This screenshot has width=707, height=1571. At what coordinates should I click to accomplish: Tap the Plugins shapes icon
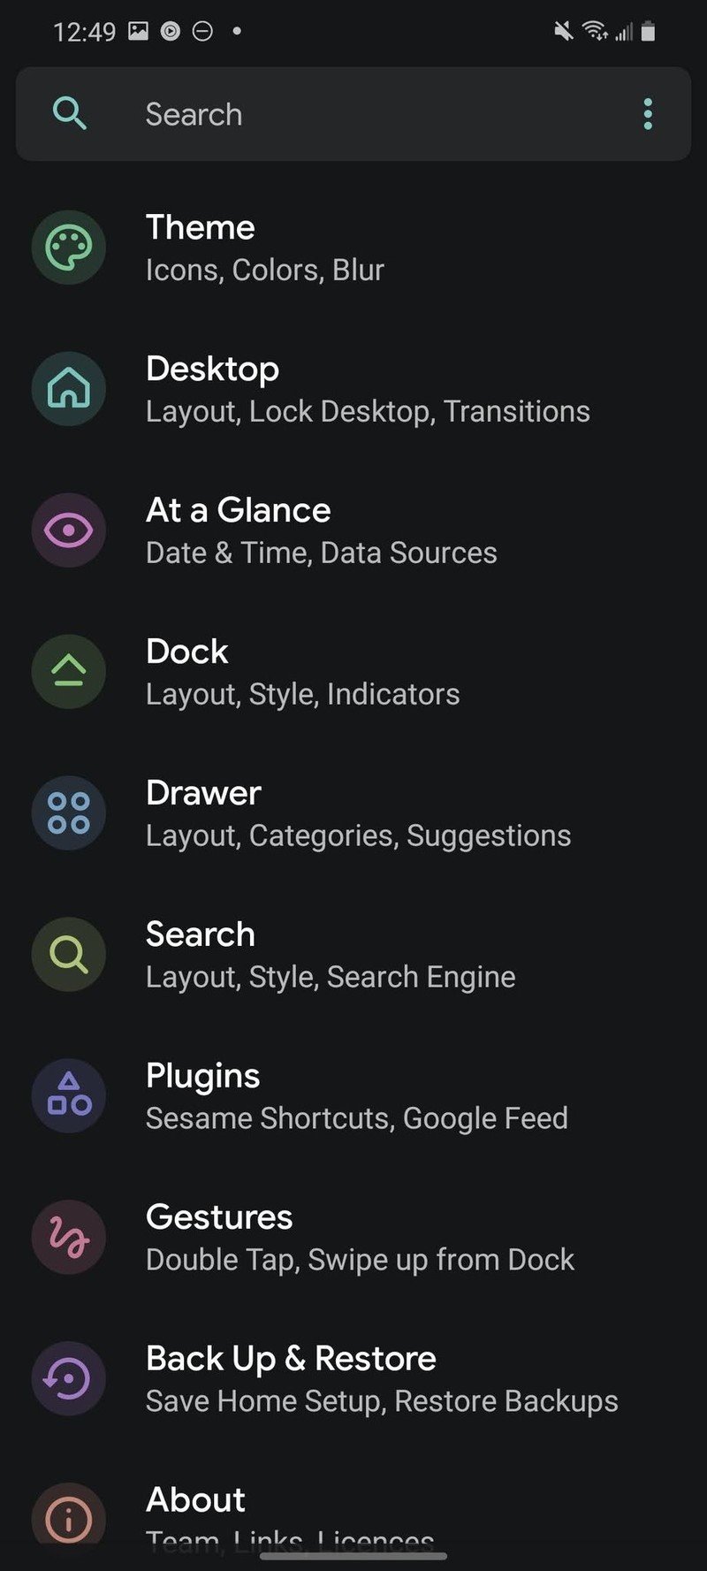[69, 1096]
